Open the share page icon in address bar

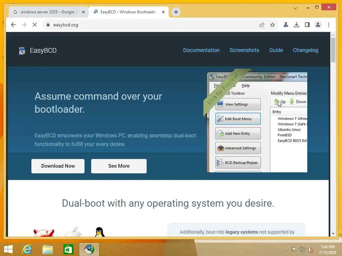pyautogui.click(x=262, y=25)
